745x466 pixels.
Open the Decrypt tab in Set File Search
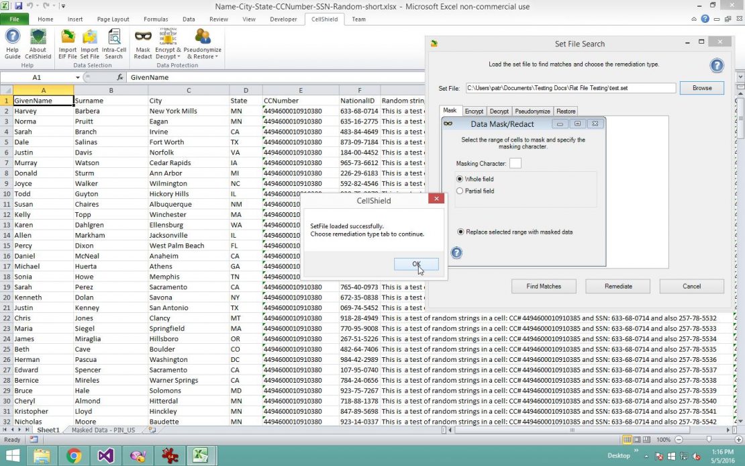click(x=499, y=111)
